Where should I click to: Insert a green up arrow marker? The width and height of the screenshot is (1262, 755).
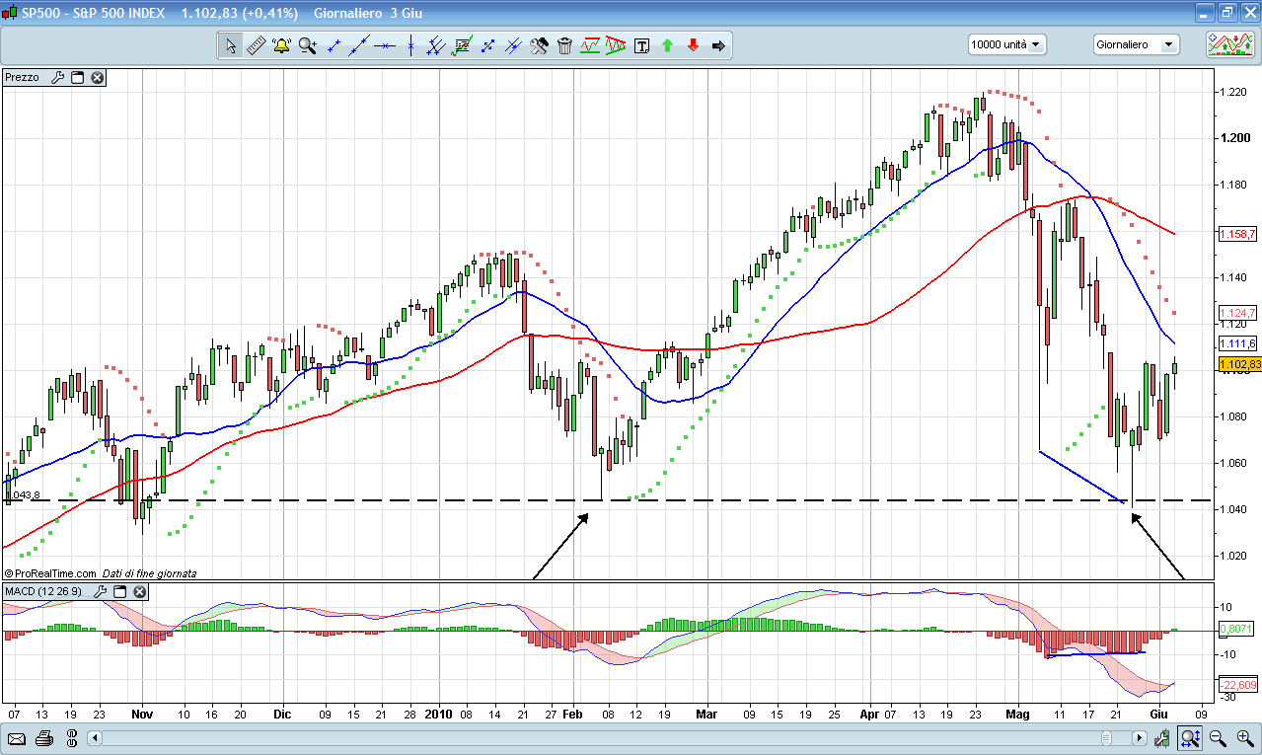(667, 45)
